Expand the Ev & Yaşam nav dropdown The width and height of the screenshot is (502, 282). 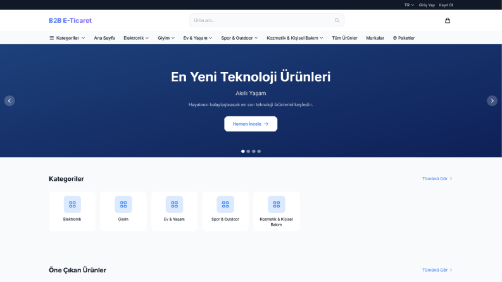click(x=198, y=38)
